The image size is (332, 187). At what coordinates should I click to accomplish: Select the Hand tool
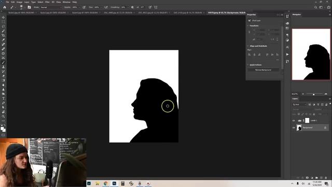coord(3,112)
